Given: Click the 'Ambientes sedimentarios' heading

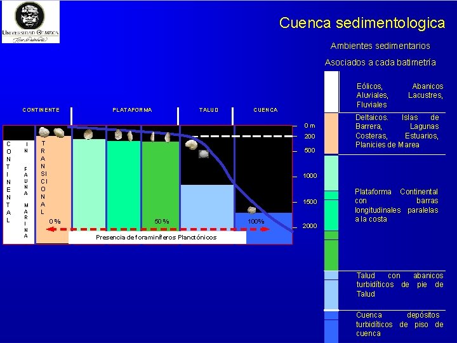Looking at the screenshot, I should coord(380,46).
